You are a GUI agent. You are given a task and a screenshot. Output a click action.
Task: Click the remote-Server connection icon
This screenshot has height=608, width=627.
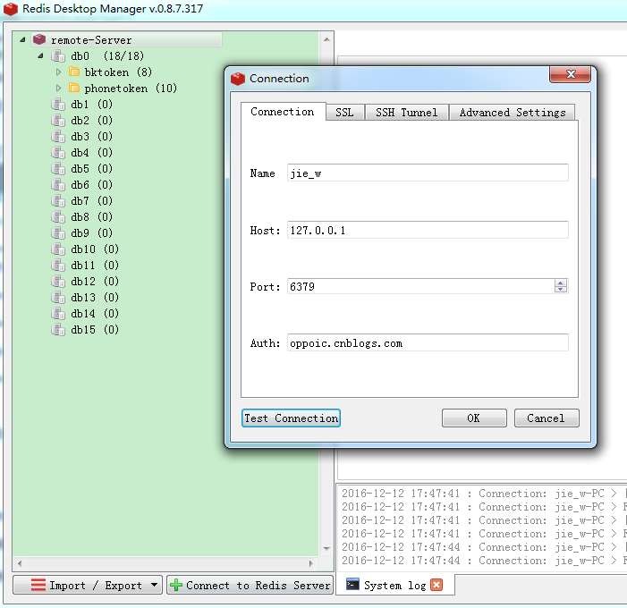point(39,39)
